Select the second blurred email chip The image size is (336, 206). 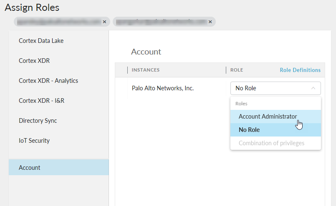point(161,22)
